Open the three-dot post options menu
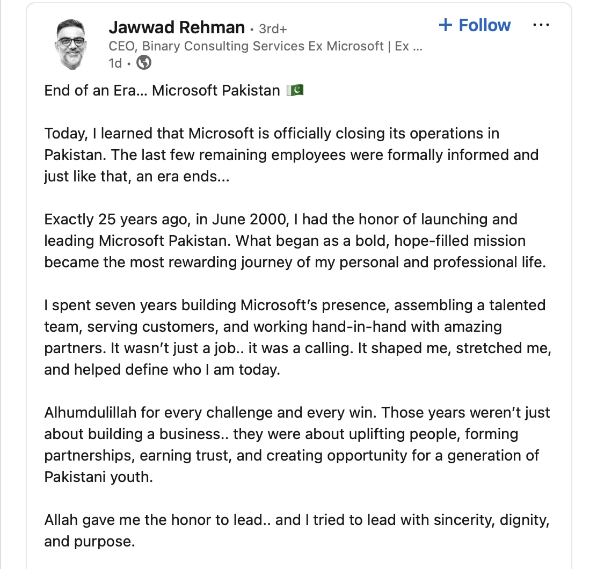Screen dimensions: 597x569 [541, 25]
